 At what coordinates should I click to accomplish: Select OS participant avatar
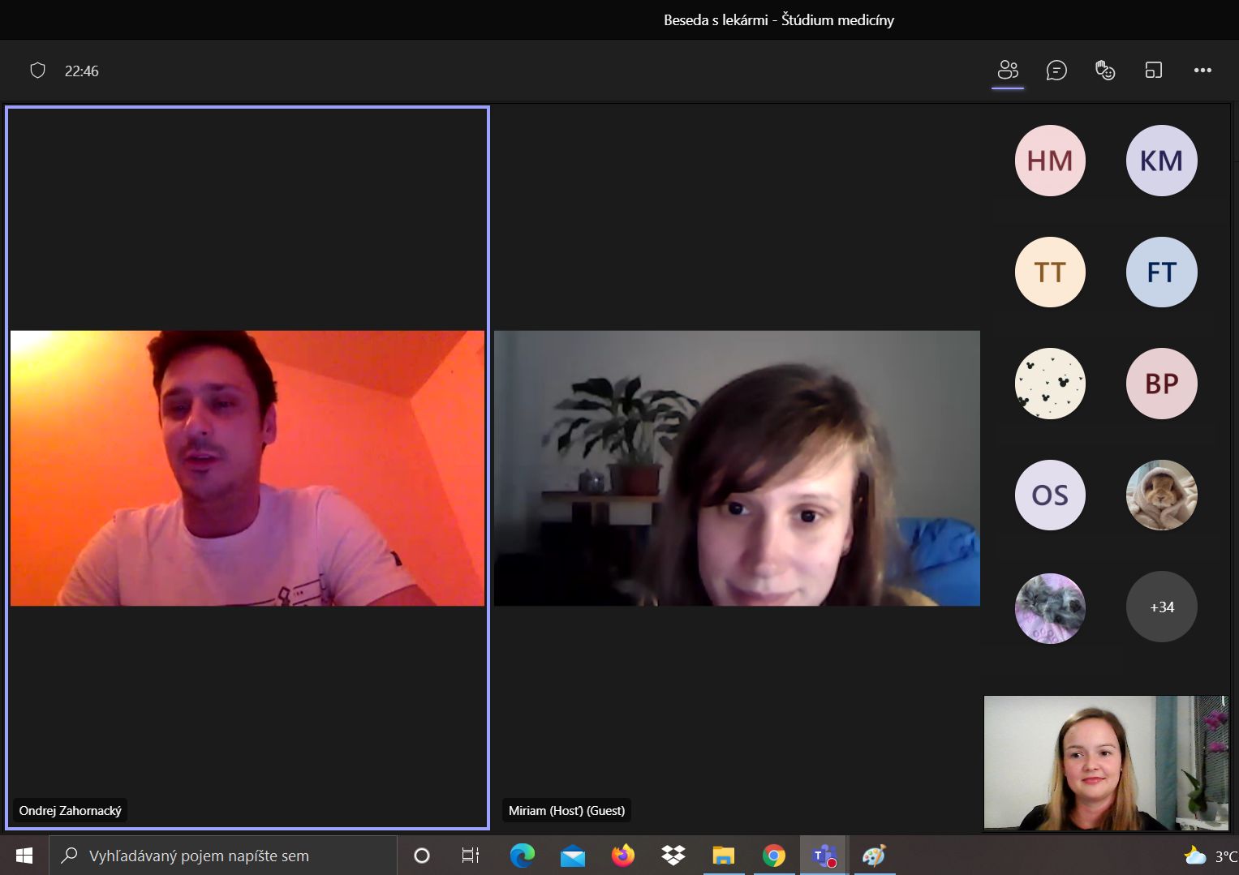1050,495
